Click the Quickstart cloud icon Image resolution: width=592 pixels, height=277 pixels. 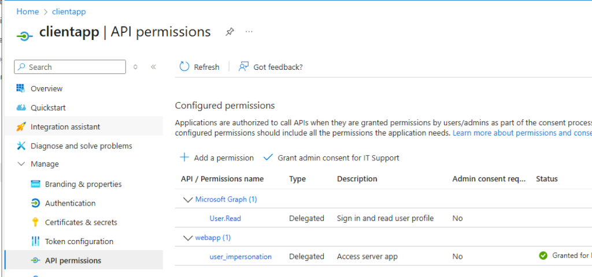21,107
